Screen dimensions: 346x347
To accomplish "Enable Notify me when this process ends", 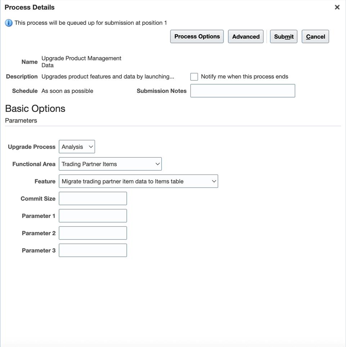I will (x=194, y=76).
